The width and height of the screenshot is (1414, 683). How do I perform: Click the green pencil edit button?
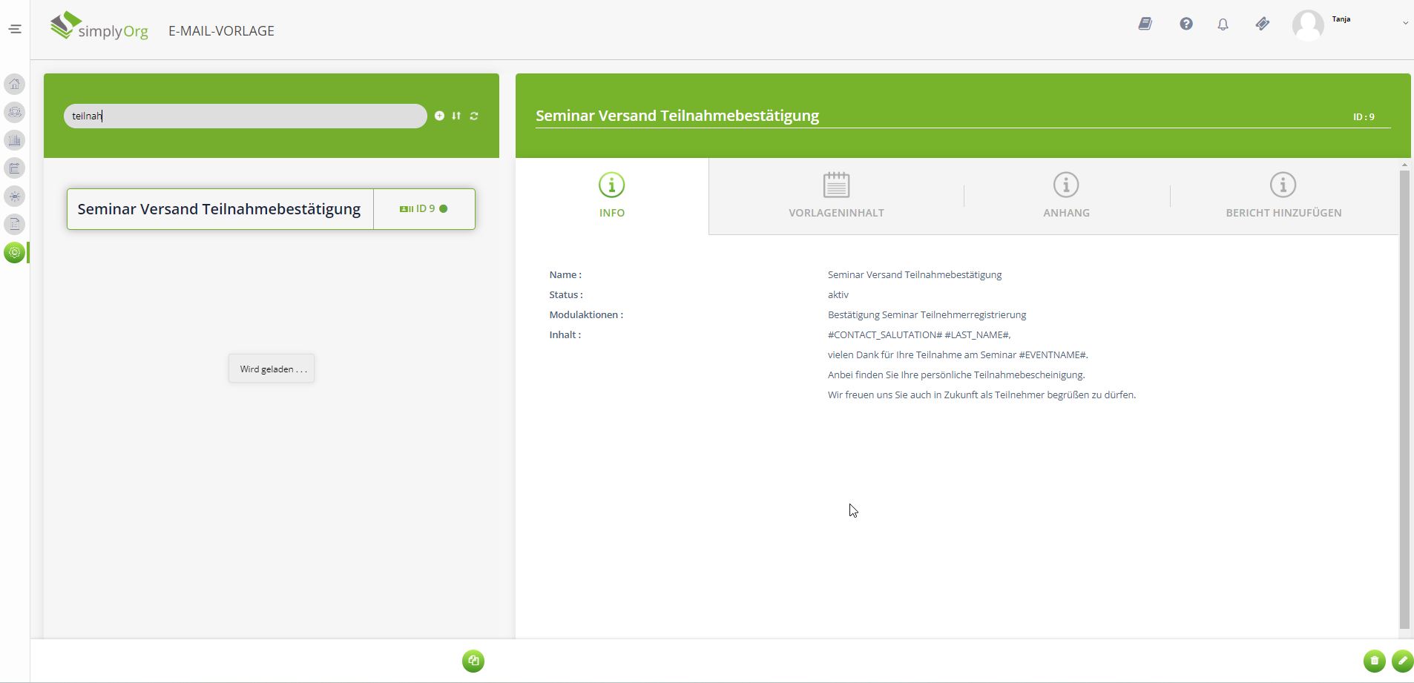[1402, 661]
